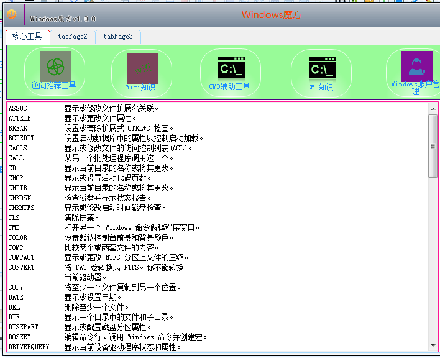Click the DISKPART command entry

point(23,327)
